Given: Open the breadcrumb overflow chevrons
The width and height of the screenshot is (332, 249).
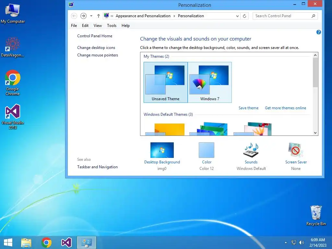Looking at the screenshot, I should click(112, 16).
